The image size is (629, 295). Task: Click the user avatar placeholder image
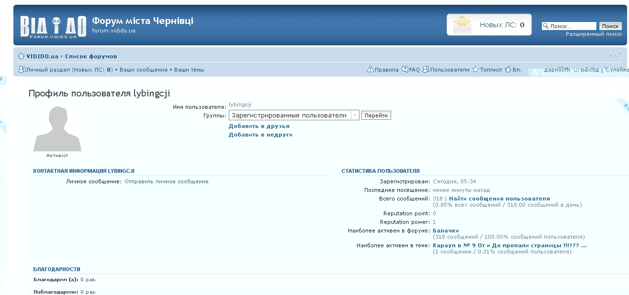[57, 129]
